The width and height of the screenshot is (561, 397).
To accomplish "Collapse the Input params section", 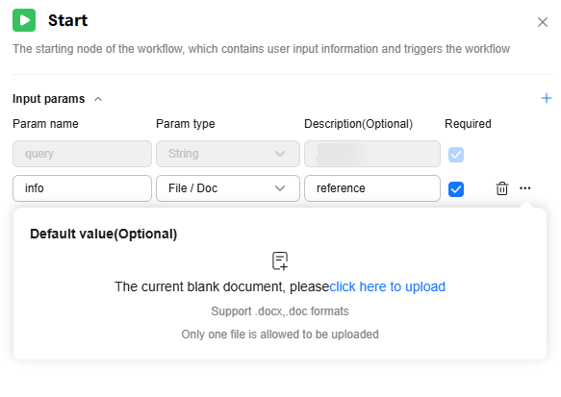I will pos(98,99).
